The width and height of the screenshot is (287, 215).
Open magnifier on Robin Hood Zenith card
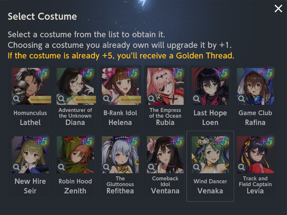pos(61,167)
